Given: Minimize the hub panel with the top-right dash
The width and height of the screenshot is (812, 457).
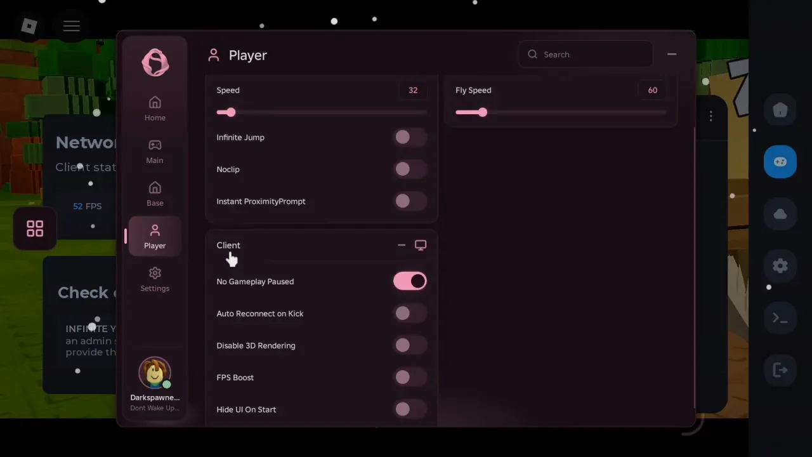Looking at the screenshot, I should pos(672,55).
